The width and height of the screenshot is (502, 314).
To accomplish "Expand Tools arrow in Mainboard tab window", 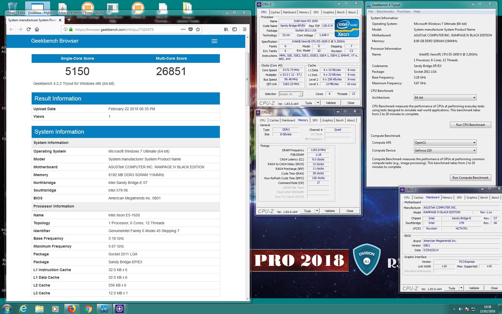I will pos(461,288).
